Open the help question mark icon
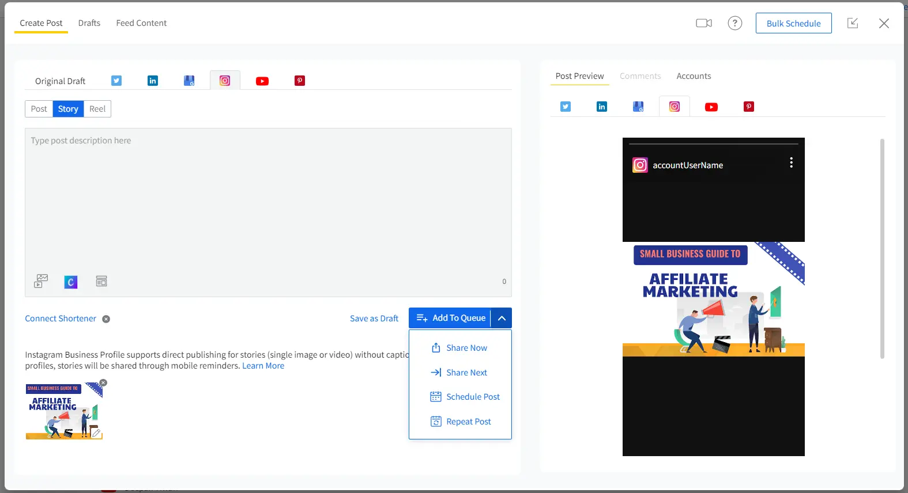This screenshot has width=908, height=493. pyautogui.click(x=734, y=23)
